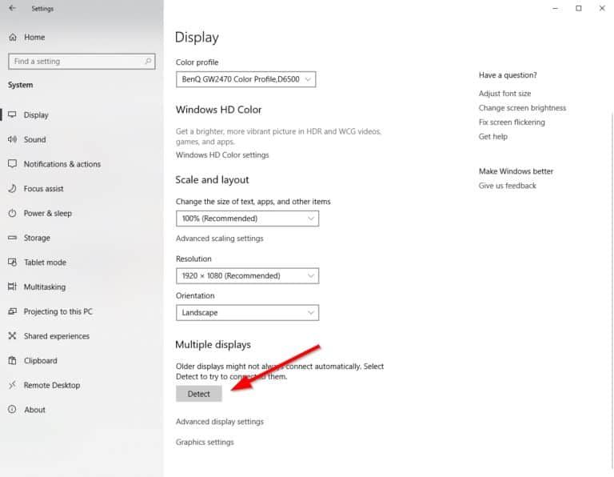The height and width of the screenshot is (477, 614).
Task: Click the search magnifier icon
Action: point(149,62)
